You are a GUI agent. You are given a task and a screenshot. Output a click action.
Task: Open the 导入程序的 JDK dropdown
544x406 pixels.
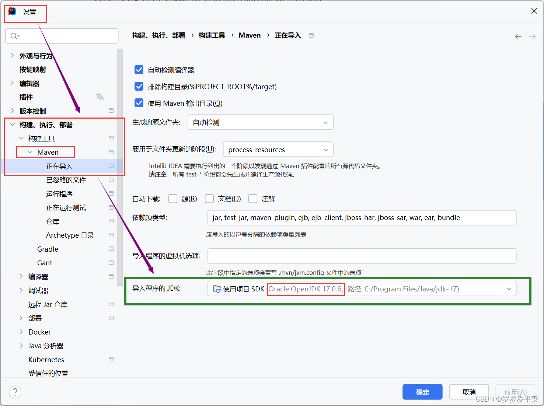point(362,289)
